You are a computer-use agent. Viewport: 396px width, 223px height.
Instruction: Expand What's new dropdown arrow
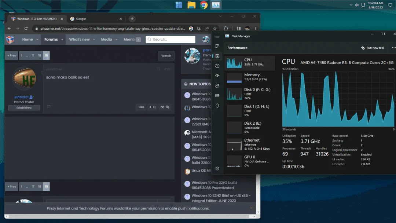[94, 39]
